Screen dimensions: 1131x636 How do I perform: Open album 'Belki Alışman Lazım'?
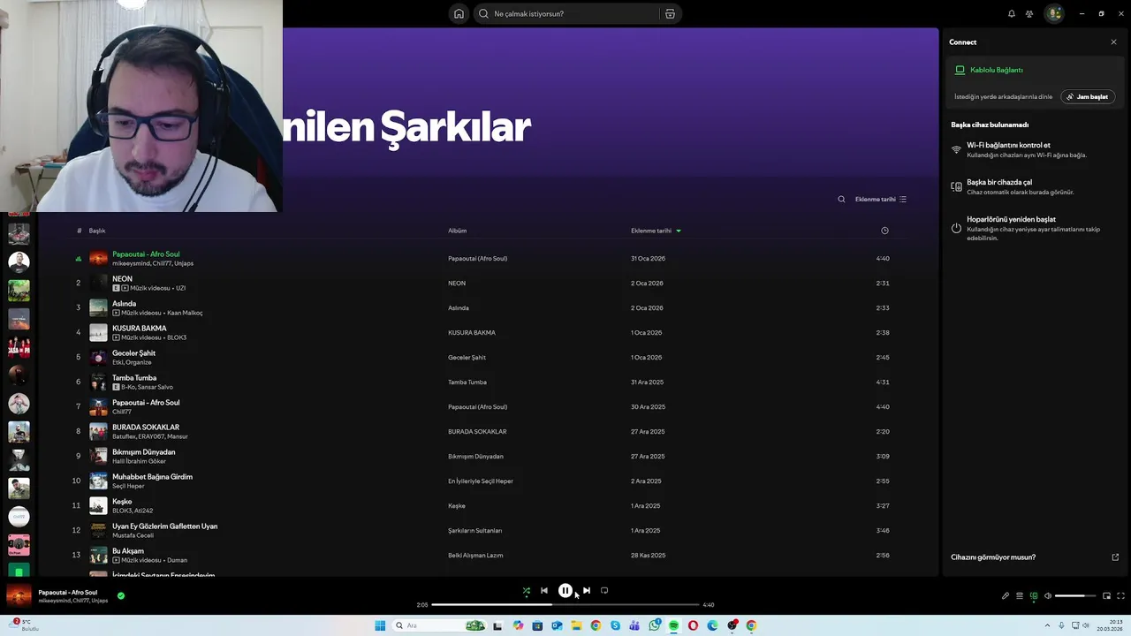[475, 556]
